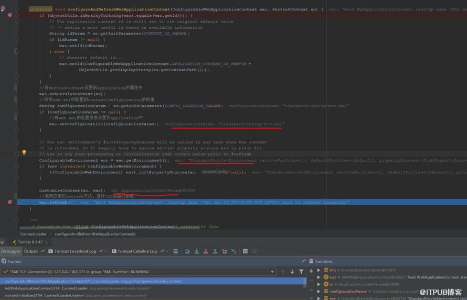Screen dimensions: 467x300
Task: Click the red Force Step Into icon
Action: click(206, 251)
